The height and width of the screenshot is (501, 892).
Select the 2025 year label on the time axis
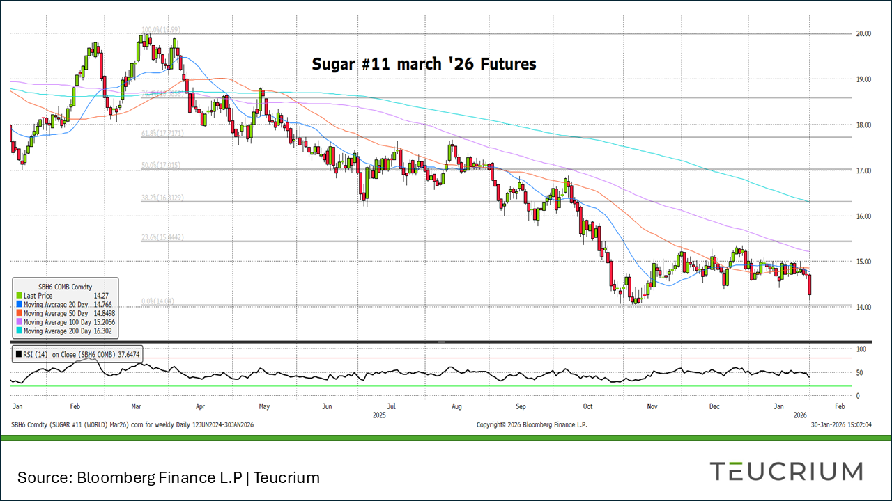380,413
